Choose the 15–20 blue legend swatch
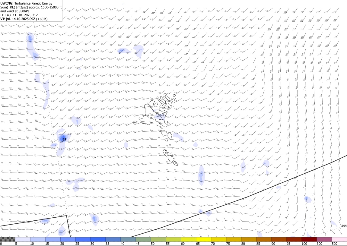347x246 pixels. click(x=53, y=239)
